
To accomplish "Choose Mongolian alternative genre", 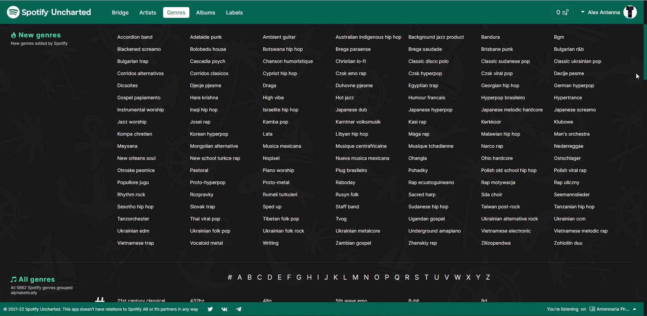I will (x=214, y=146).
